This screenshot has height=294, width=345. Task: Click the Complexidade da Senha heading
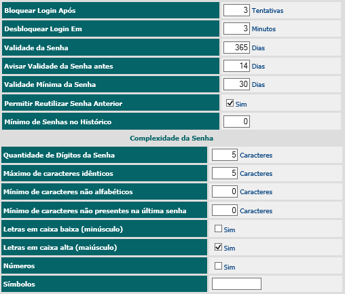click(171, 138)
